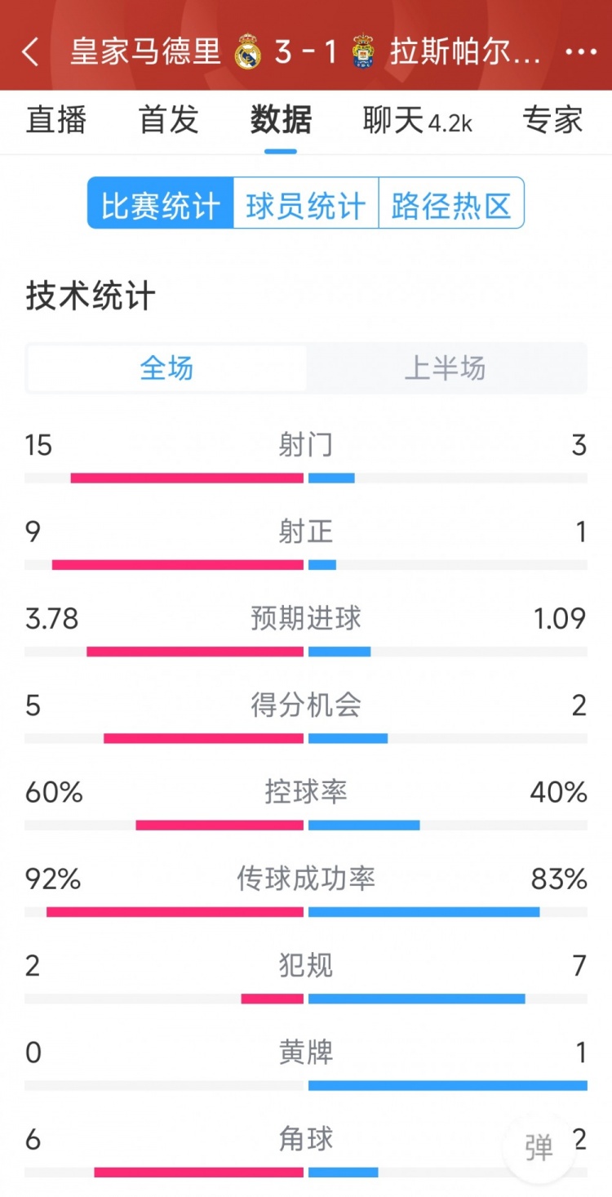Select the 全场 full-match filter
612x1197 pixels.
click(167, 368)
